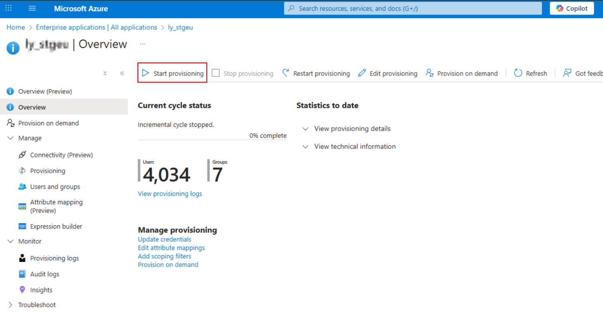Open the hamburger portal menu

[x=32, y=8]
